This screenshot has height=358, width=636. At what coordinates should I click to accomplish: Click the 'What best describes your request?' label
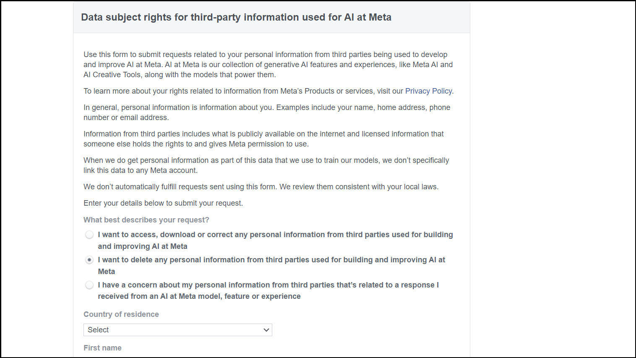click(x=146, y=220)
